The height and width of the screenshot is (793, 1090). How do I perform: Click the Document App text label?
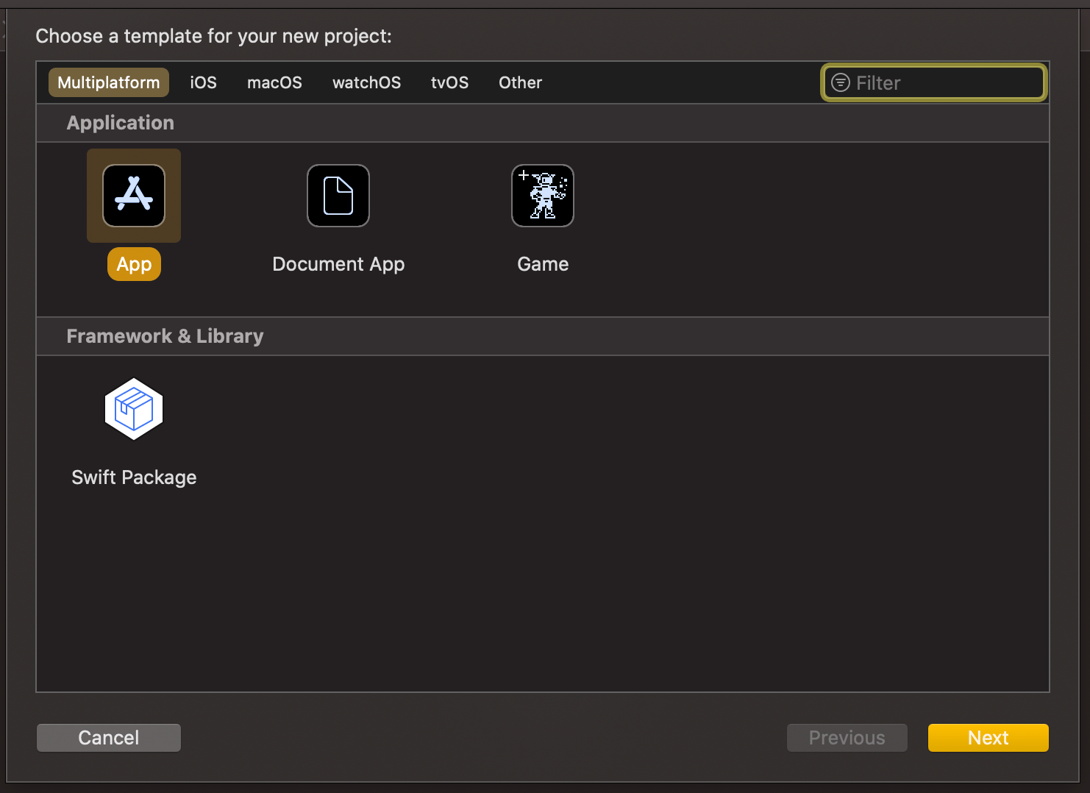click(x=338, y=264)
